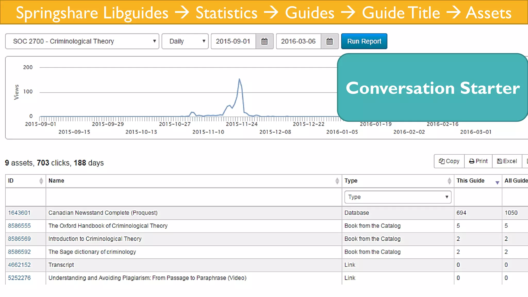Viewport: 528px width, 297px height.
Task: Click the ID column header
Action: 26,181
